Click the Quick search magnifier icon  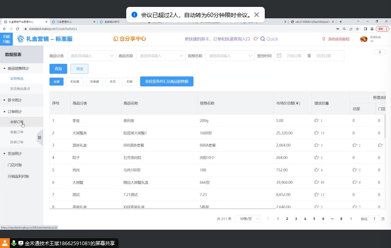pyautogui.click(x=263, y=39)
